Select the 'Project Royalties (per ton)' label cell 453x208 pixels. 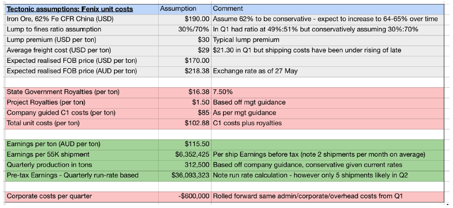(46, 102)
